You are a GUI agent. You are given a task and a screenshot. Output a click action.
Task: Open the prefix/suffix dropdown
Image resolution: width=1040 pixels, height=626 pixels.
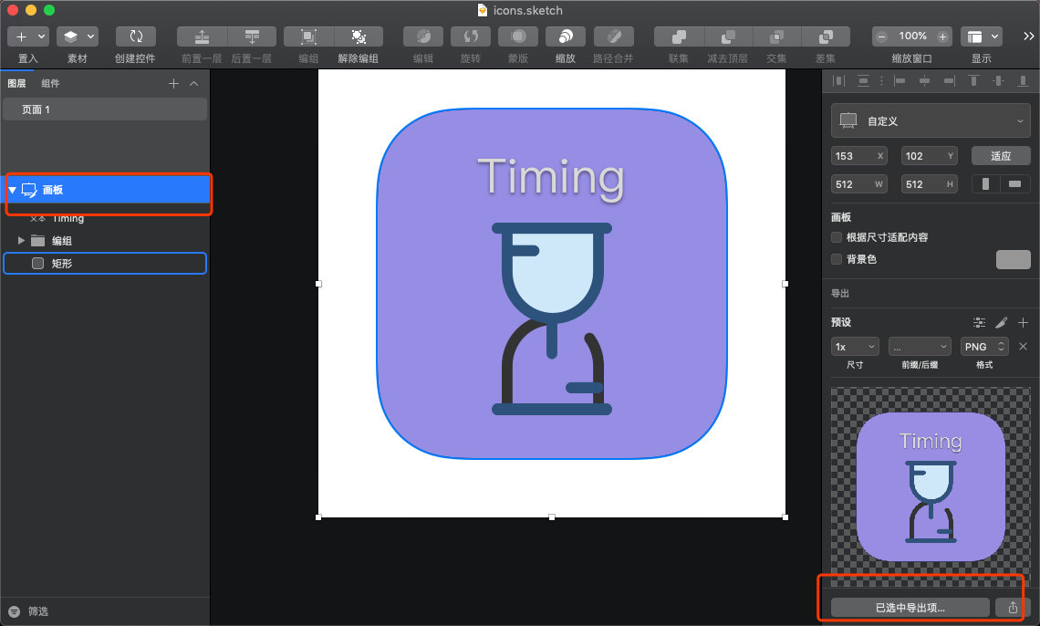(x=920, y=347)
